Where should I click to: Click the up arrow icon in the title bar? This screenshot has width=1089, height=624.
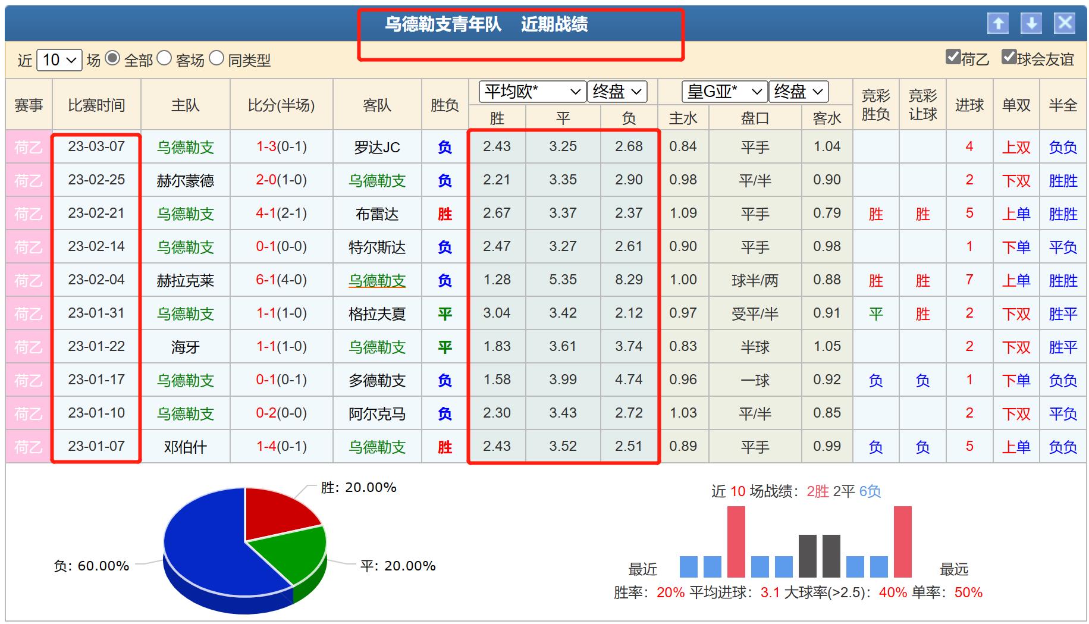tap(999, 24)
